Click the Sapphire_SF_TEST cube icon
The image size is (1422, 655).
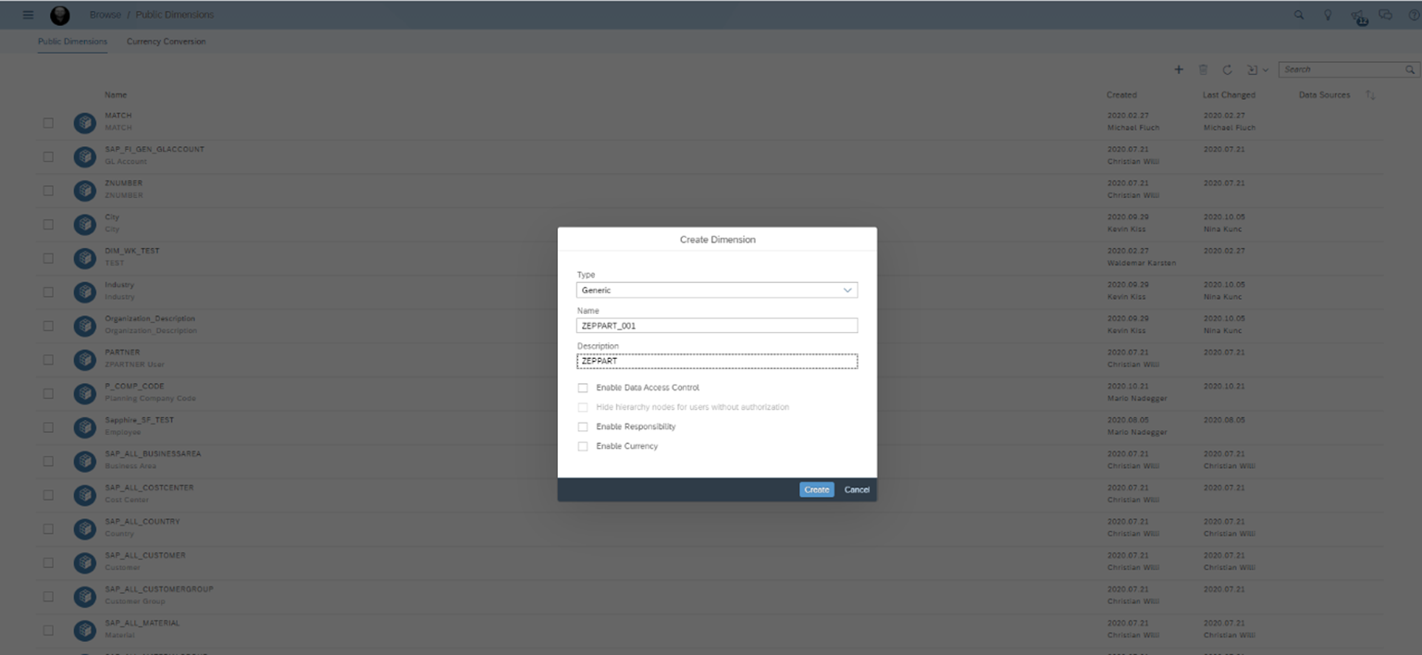click(x=85, y=426)
